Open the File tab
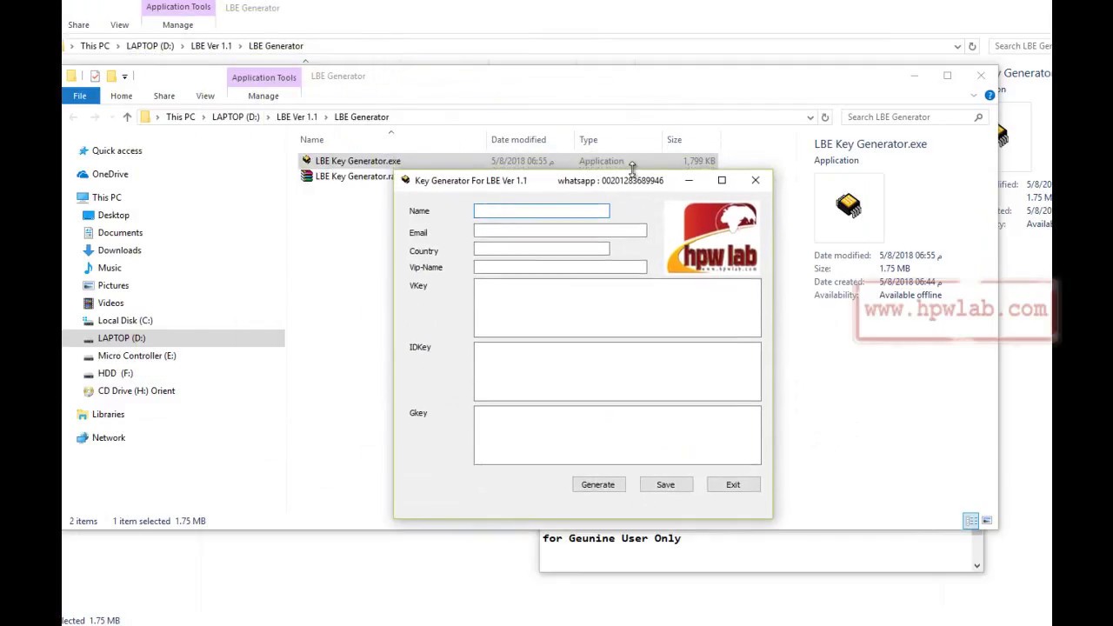The image size is (1113, 626). pyautogui.click(x=79, y=96)
